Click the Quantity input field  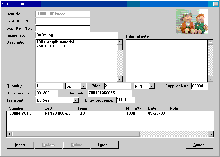pyautogui.click(x=49, y=86)
